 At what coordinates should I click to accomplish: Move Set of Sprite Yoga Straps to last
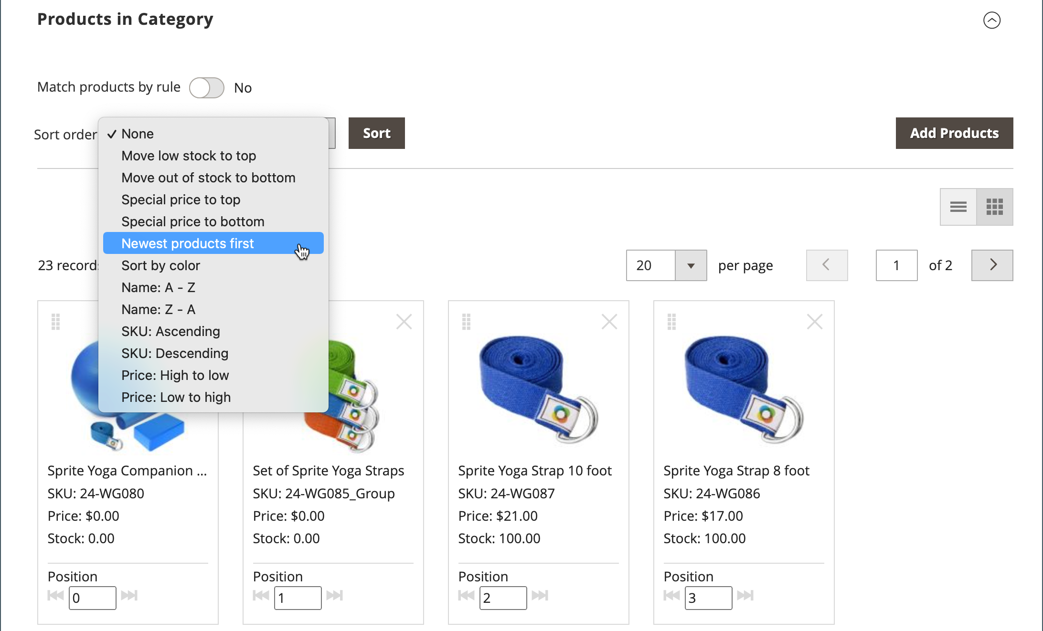(334, 595)
